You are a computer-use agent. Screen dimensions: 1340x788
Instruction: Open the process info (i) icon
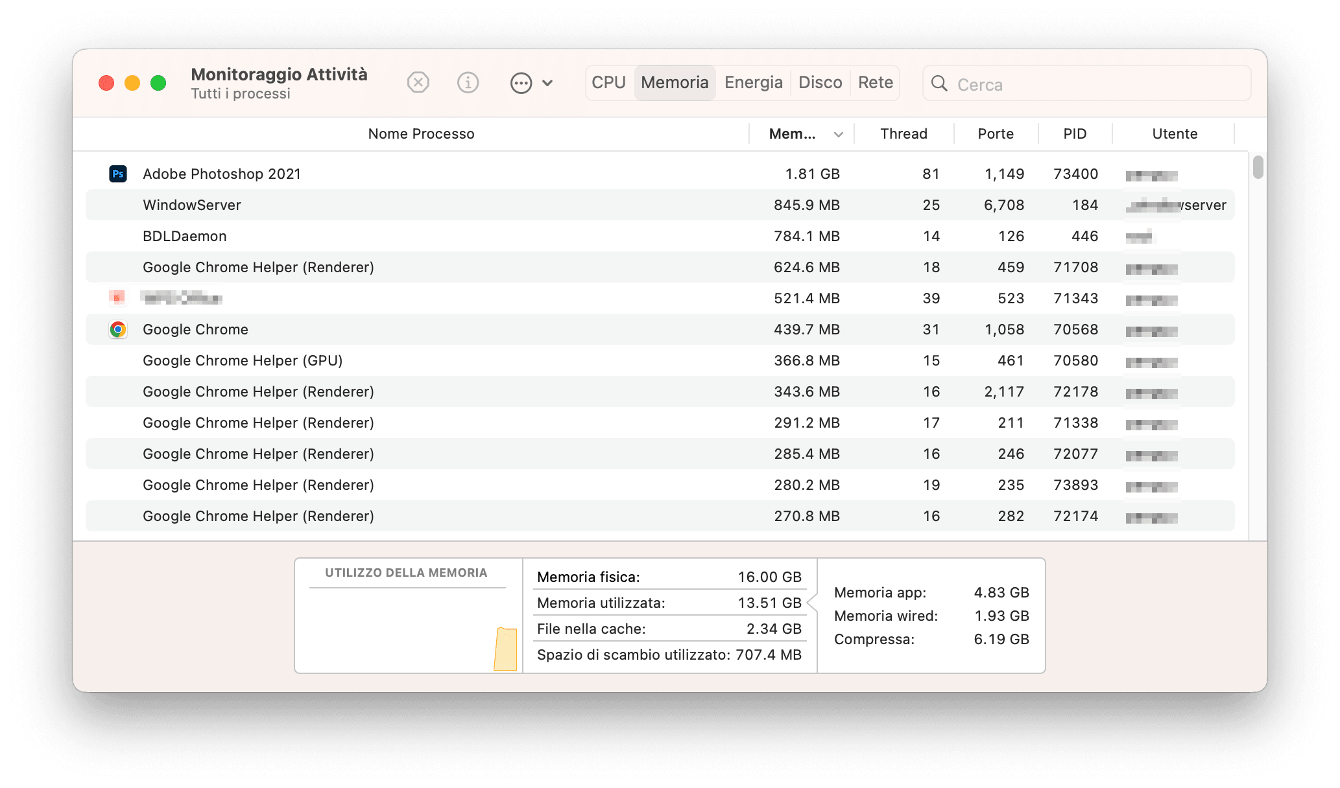coord(468,83)
